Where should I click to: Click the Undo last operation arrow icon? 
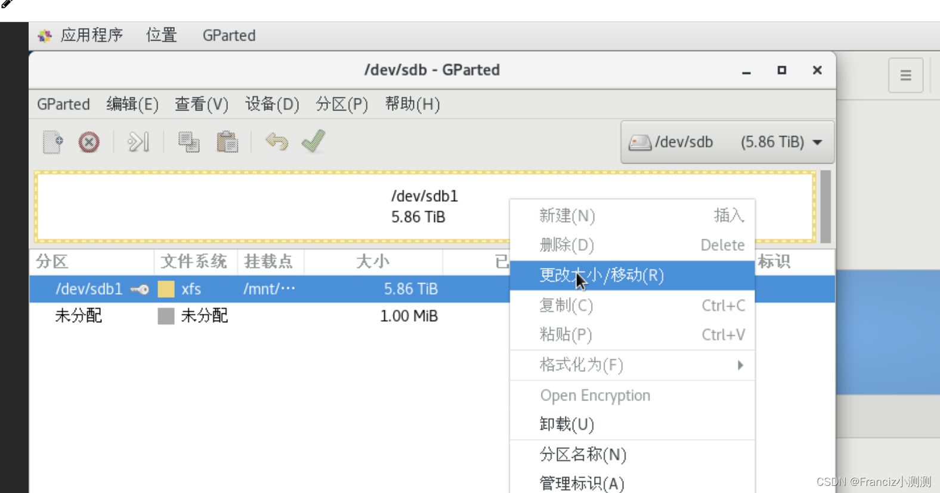pos(277,141)
